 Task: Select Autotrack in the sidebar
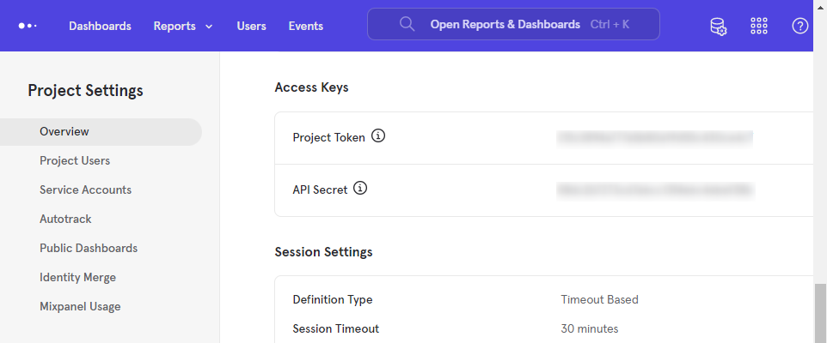point(65,220)
